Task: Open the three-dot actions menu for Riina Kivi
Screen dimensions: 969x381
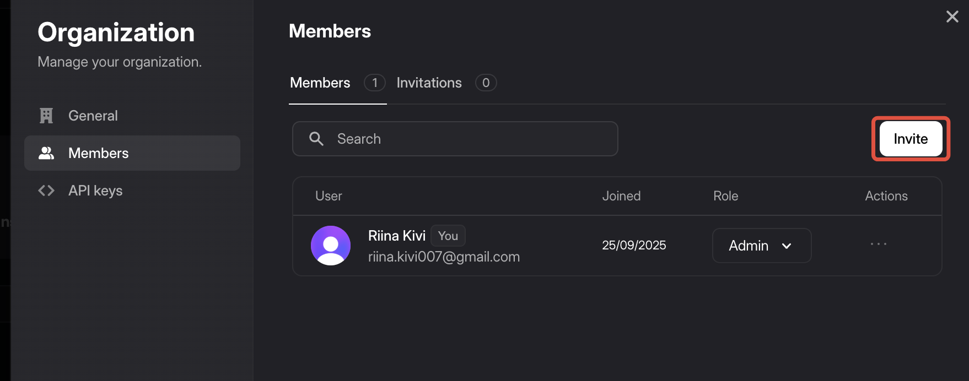Action: (879, 244)
